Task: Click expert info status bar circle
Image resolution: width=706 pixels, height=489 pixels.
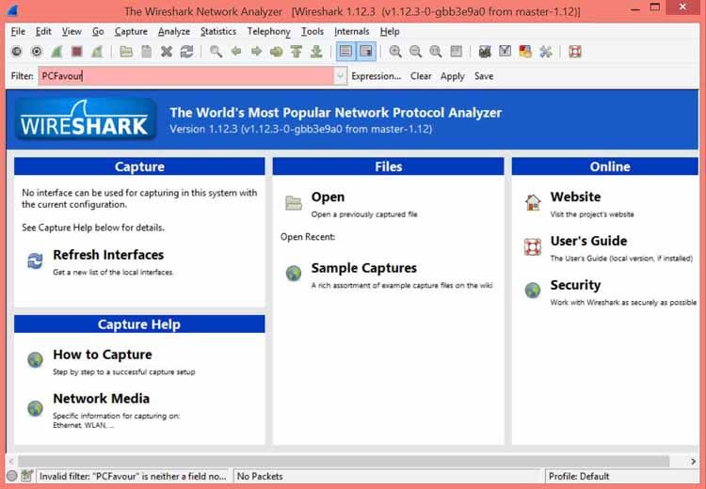Action: coord(12,476)
